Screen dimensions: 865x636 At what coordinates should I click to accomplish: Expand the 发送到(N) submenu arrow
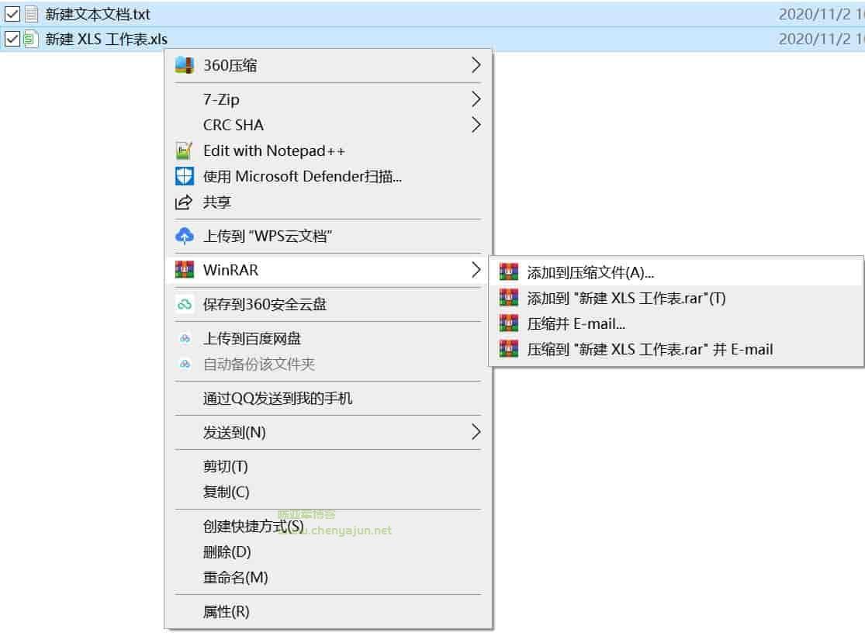coord(476,432)
